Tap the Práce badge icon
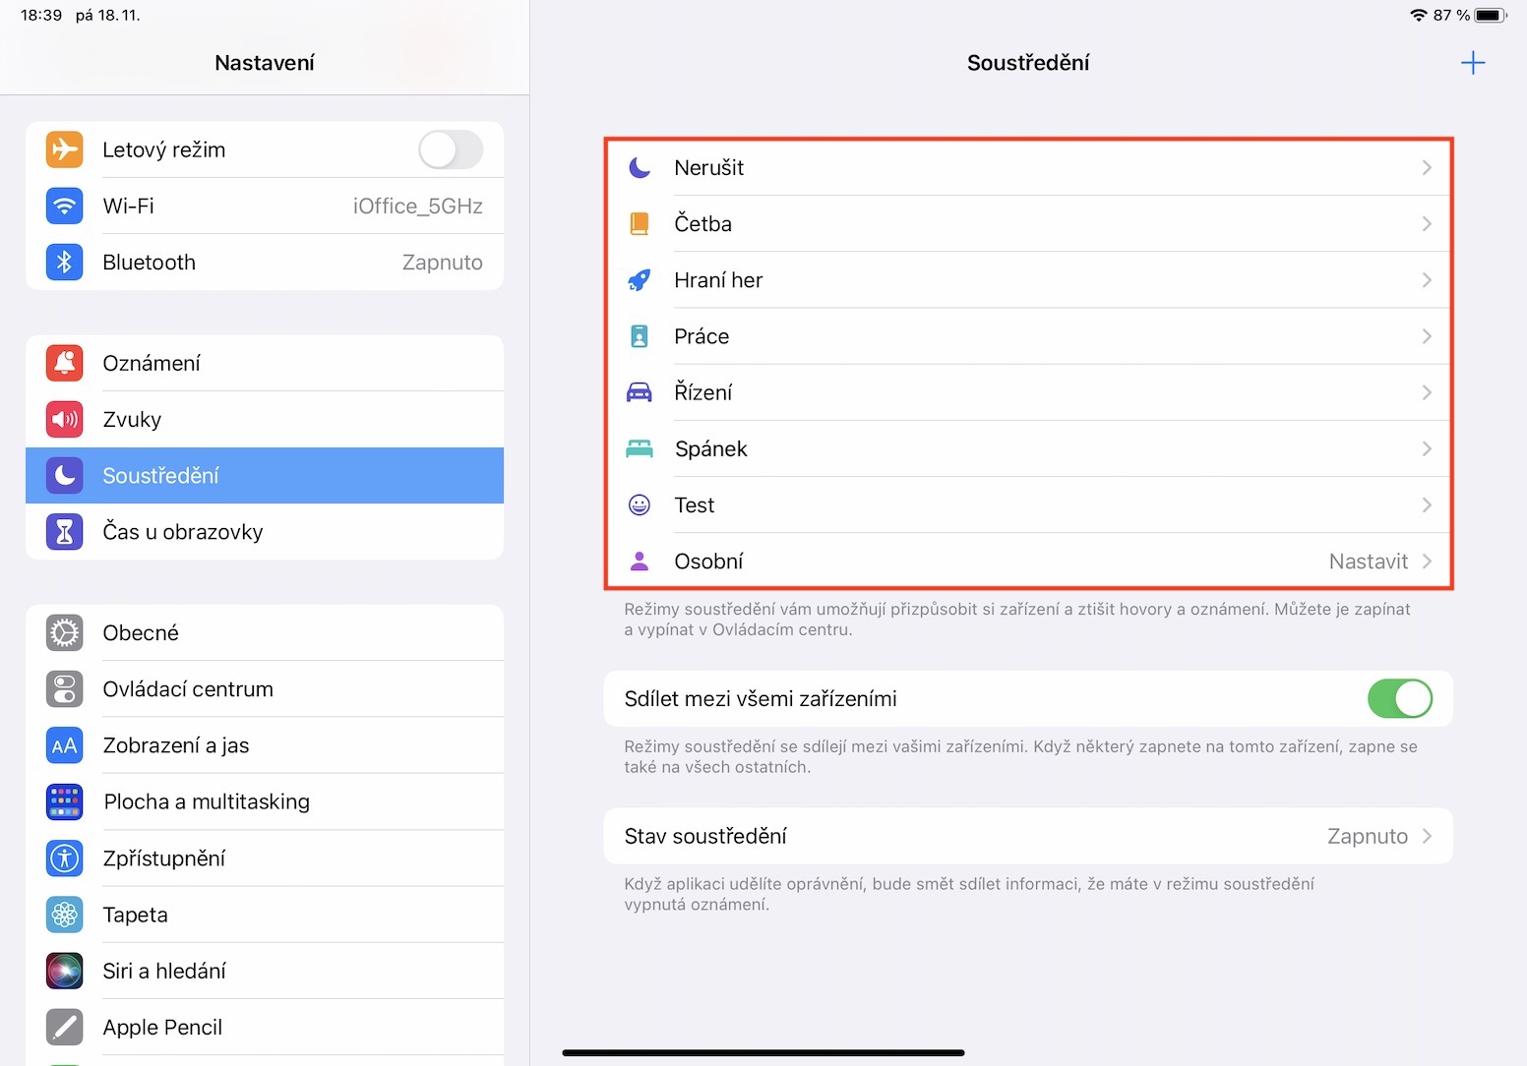This screenshot has height=1066, width=1527. pyautogui.click(x=640, y=336)
